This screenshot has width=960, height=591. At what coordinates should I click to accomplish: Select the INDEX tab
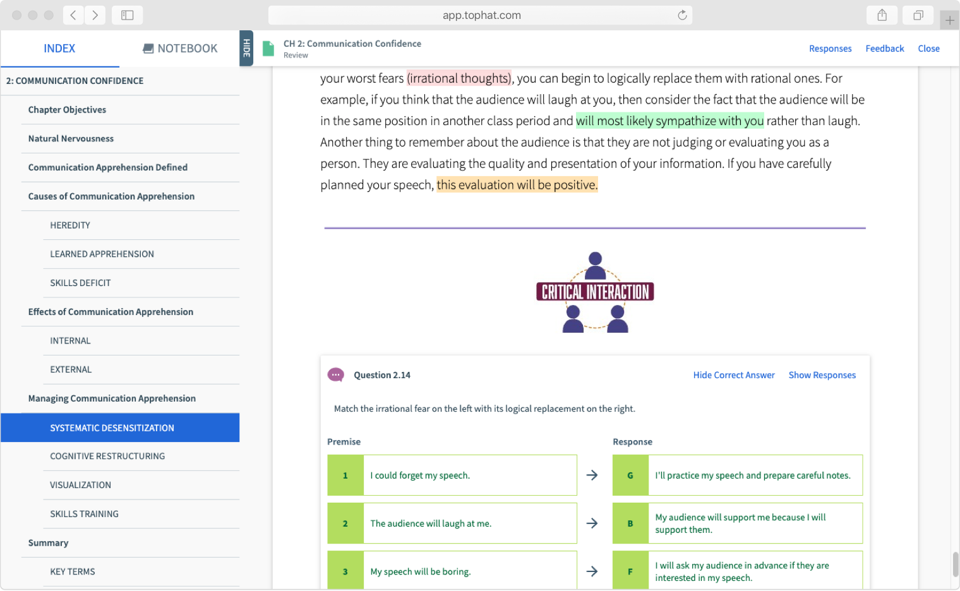[x=59, y=49]
